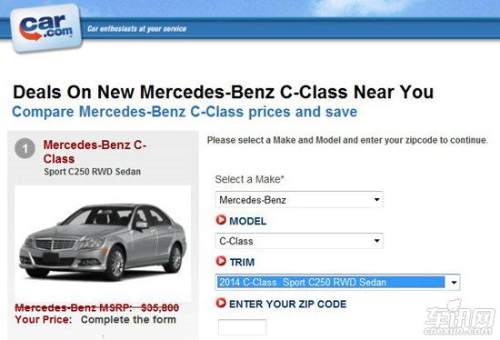Viewport: 500px width, 340px height.
Task: Click Compare Mercedes-Benz C-Class prices subtitle
Action: (x=185, y=112)
